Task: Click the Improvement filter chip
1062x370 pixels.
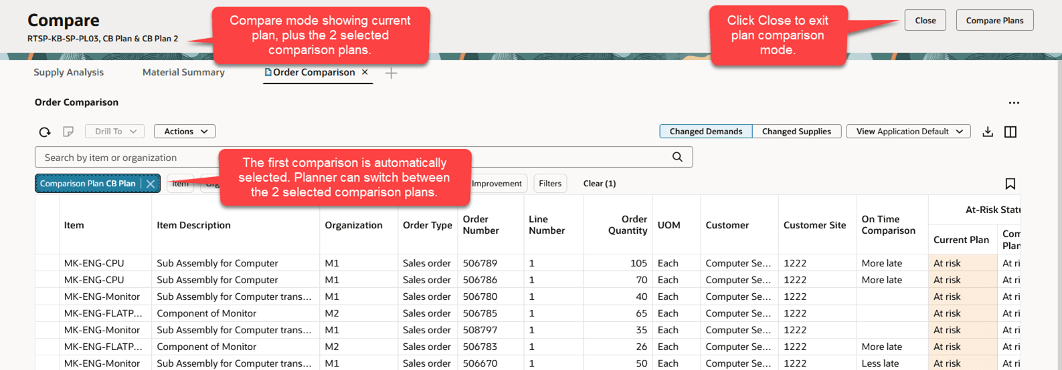Action: 497,184
